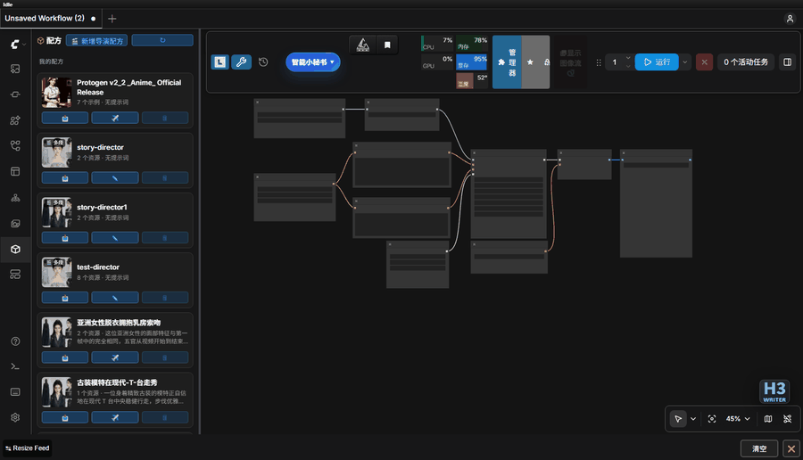Click the 显存 VRAM usage bar
Viewport: 803px width, 460px height.
pyautogui.click(x=471, y=62)
